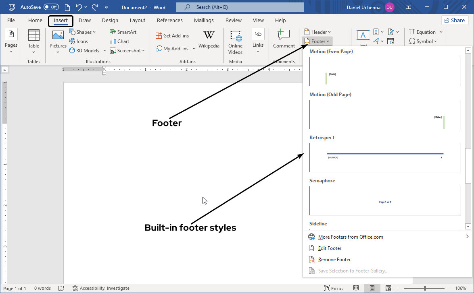Click More Footers from Office.com
Viewport: 474px width, 293px height.
351,237
